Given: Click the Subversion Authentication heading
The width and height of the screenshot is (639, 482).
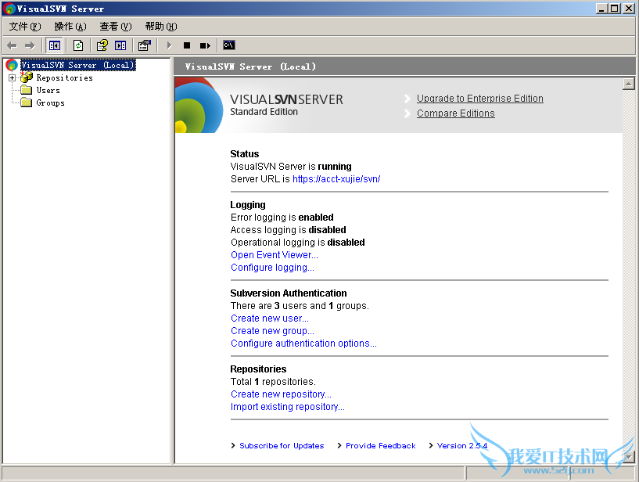Looking at the screenshot, I should click(x=289, y=293).
